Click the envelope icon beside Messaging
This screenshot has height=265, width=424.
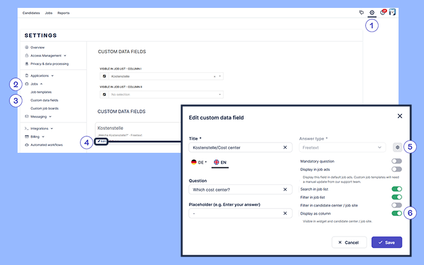pos(27,116)
